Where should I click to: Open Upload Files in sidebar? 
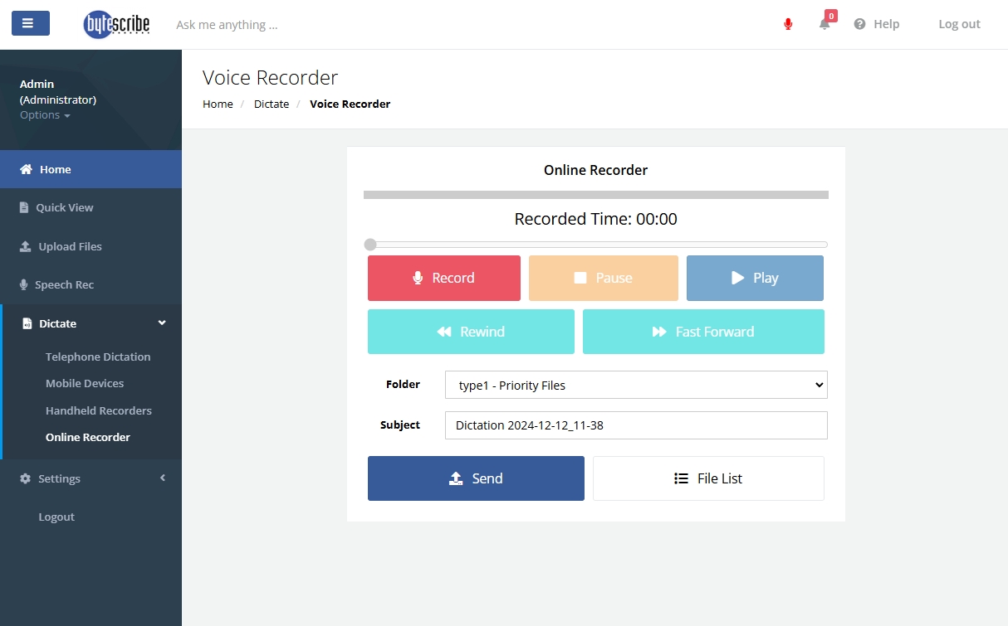tap(91, 246)
